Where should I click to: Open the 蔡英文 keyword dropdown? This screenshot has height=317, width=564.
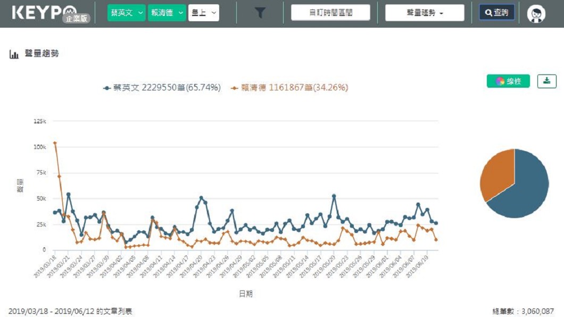(x=126, y=13)
